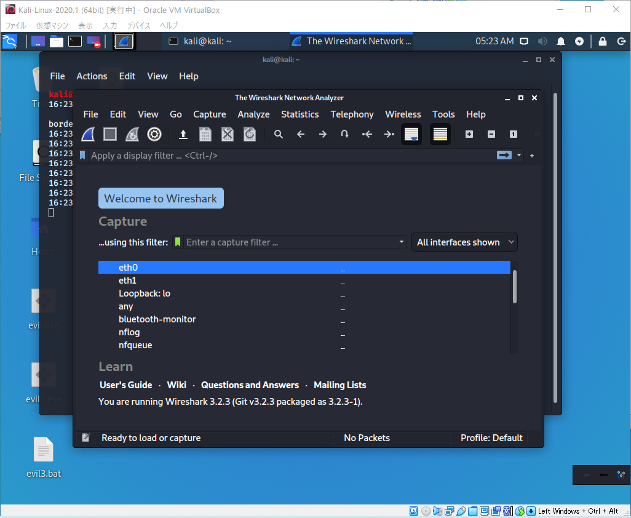631x518 pixels.
Task: Select the any interface
Action: pyautogui.click(x=304, y=306)
